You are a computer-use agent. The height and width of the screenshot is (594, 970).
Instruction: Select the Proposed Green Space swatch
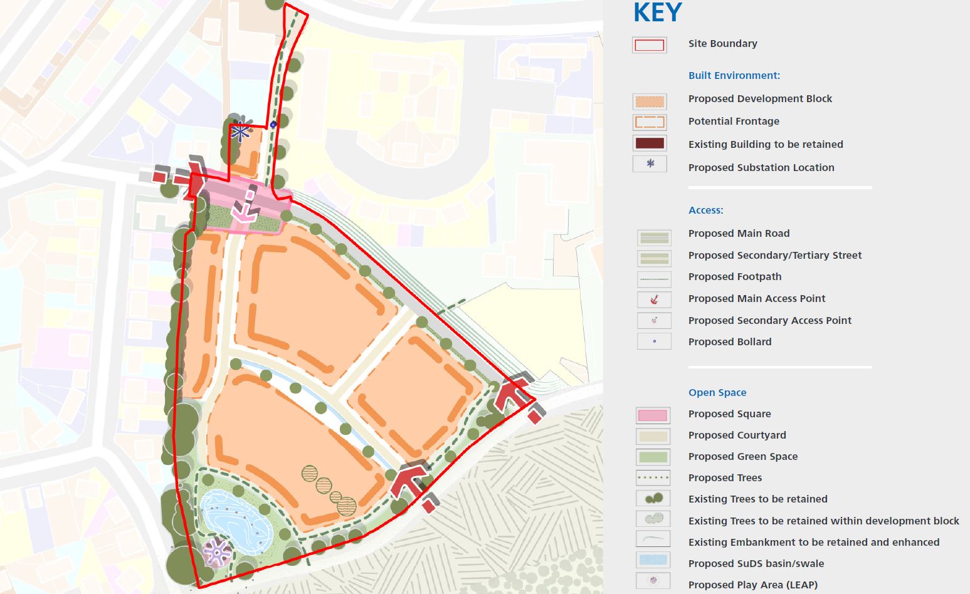point(653,457)
